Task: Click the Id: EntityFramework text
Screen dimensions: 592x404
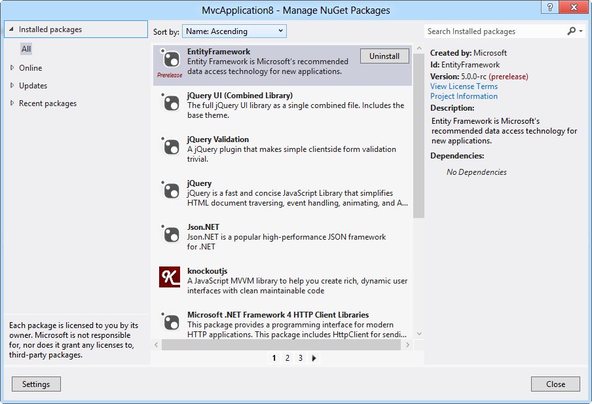Action: click(465, 65)
